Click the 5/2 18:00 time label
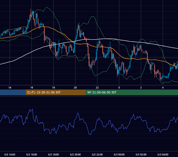Viewport: 178px width, 157px height. tap(53, 154)
